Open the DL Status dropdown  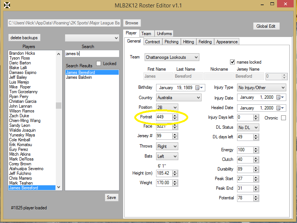pos(248,127)
